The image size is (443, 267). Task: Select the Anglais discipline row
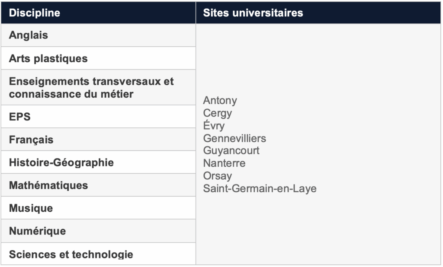(x=29, y=35)
